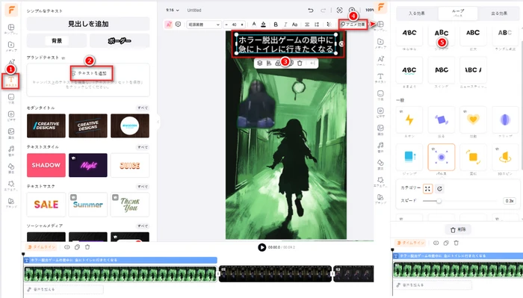Click the animation effects button in toolbar
This screenshot has width=523, height=298.
pyautogui.click(x=353, y=25)
